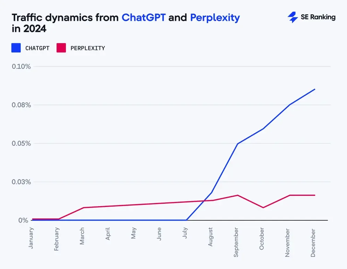Select the CHATGPT legend label
This screenshot has height=269, width=347.
(x=37, y=48)
